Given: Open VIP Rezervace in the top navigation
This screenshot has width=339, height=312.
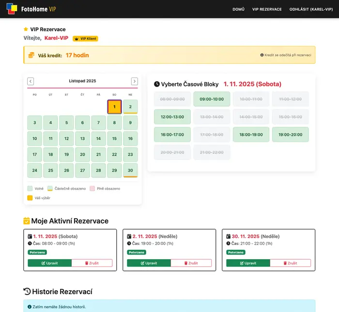Looking at the screenshot, I should pos(267,9).
